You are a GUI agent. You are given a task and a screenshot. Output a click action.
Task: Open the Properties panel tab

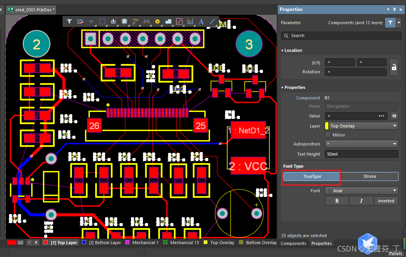tap(321, 243)
